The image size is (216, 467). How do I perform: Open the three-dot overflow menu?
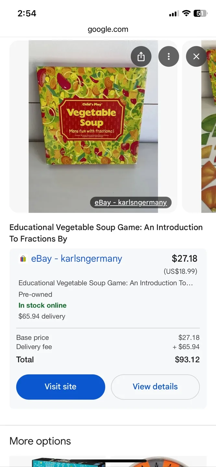(169, 56)
